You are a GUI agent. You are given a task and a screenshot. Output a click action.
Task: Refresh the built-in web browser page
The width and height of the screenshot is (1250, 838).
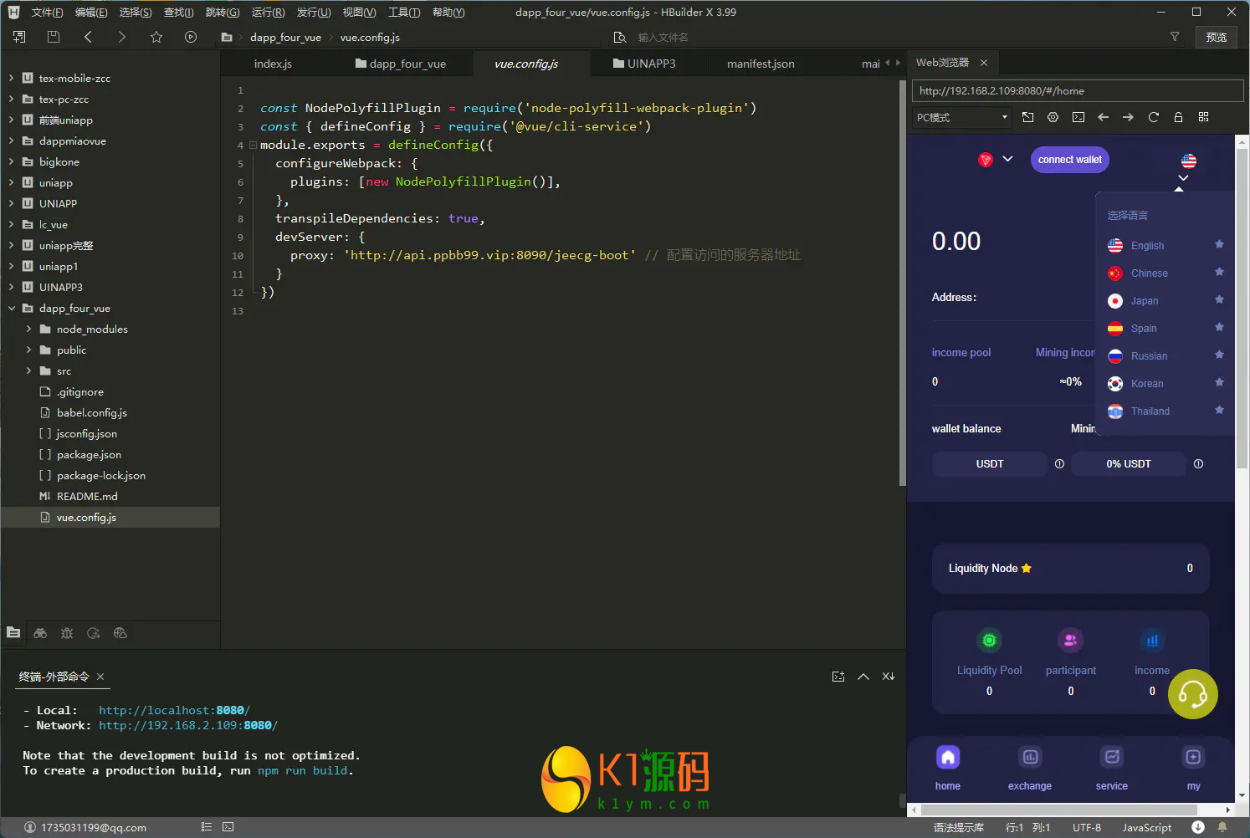(x=1153, y=117)
